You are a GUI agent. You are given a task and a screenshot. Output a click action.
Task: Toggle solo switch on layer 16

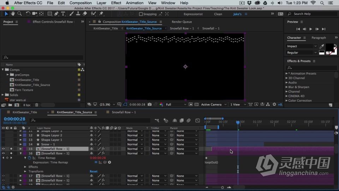pos(11,153)
